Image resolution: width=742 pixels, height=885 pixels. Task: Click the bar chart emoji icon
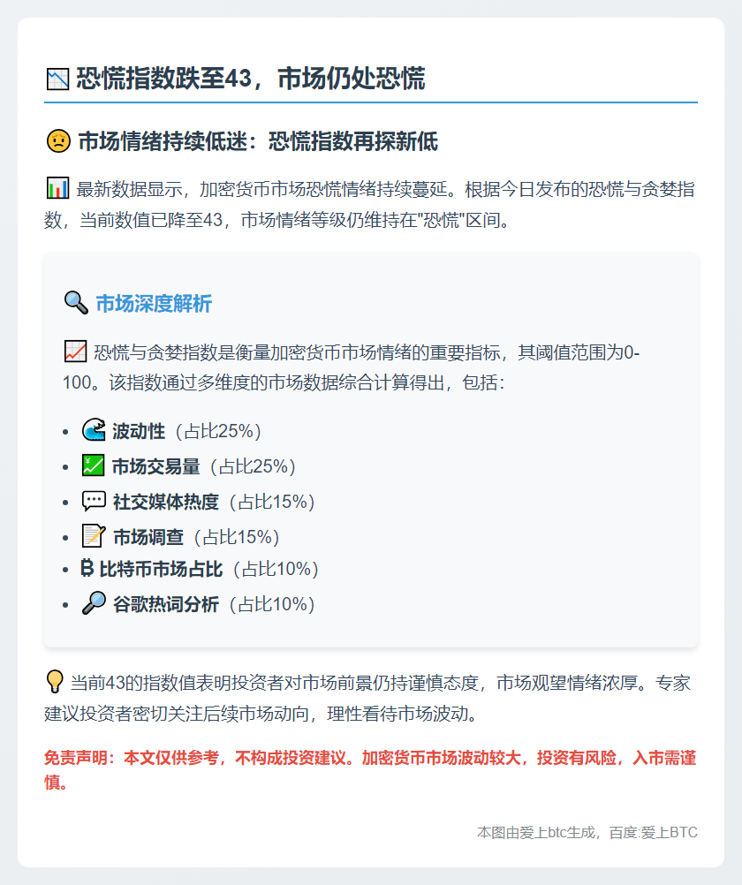57,188
